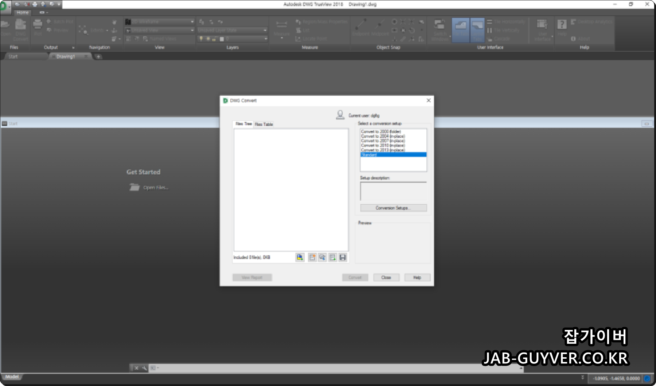The height and width of the screenshot is (386, 656).
Task: Switch to the Files Table tab
Action: (264, 124)
